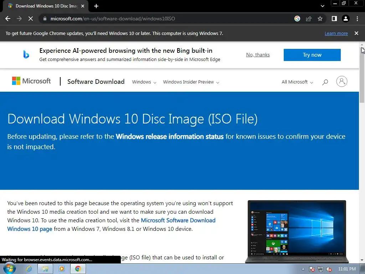Open Chrome three-dot menu

357,19
